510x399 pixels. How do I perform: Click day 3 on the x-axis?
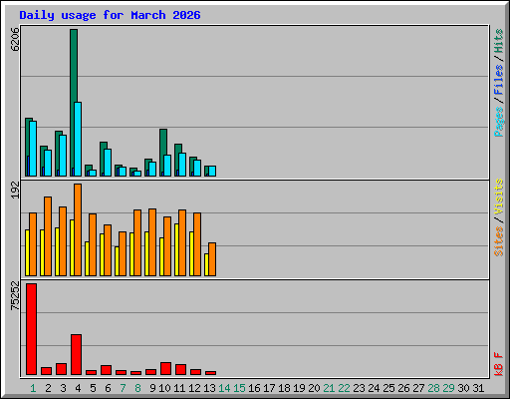[63, 388]
